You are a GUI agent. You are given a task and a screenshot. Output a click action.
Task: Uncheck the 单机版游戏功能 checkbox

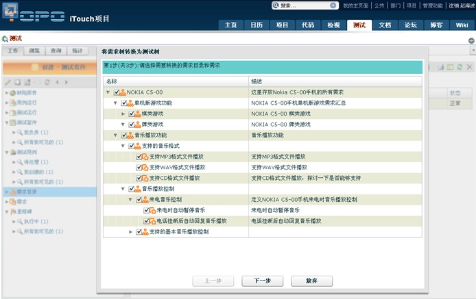point(124,103)
